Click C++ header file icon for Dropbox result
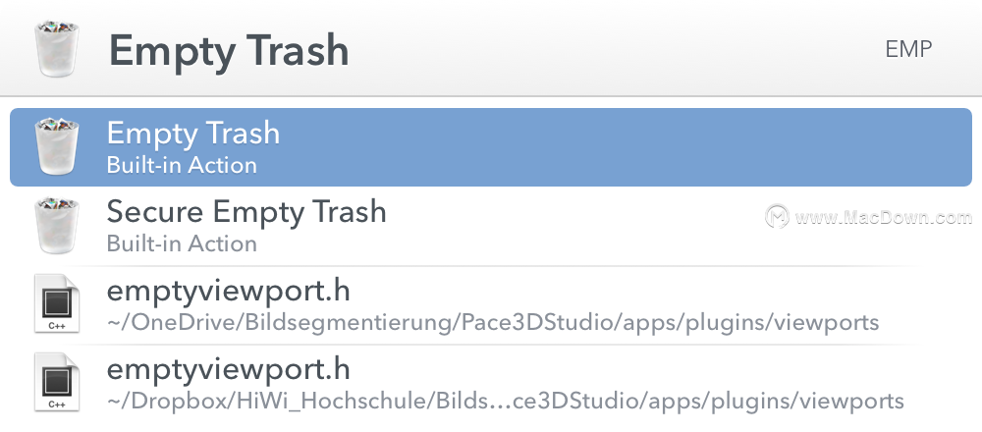This screenshot has height=432, width=982. [57, 382]
